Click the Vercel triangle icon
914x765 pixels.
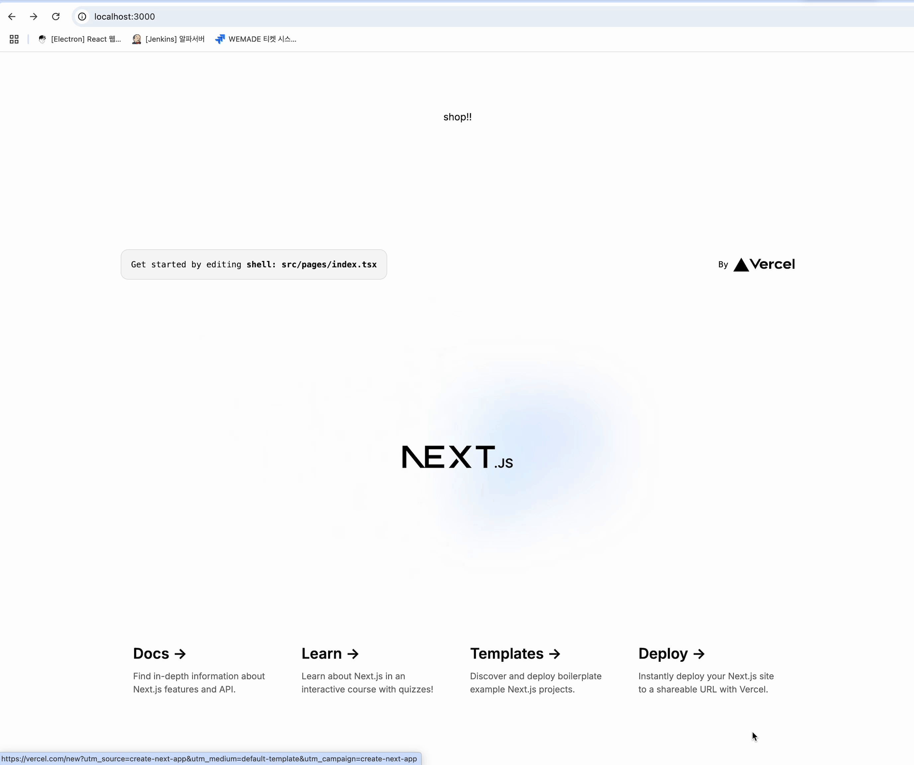(x=741, y=265)
